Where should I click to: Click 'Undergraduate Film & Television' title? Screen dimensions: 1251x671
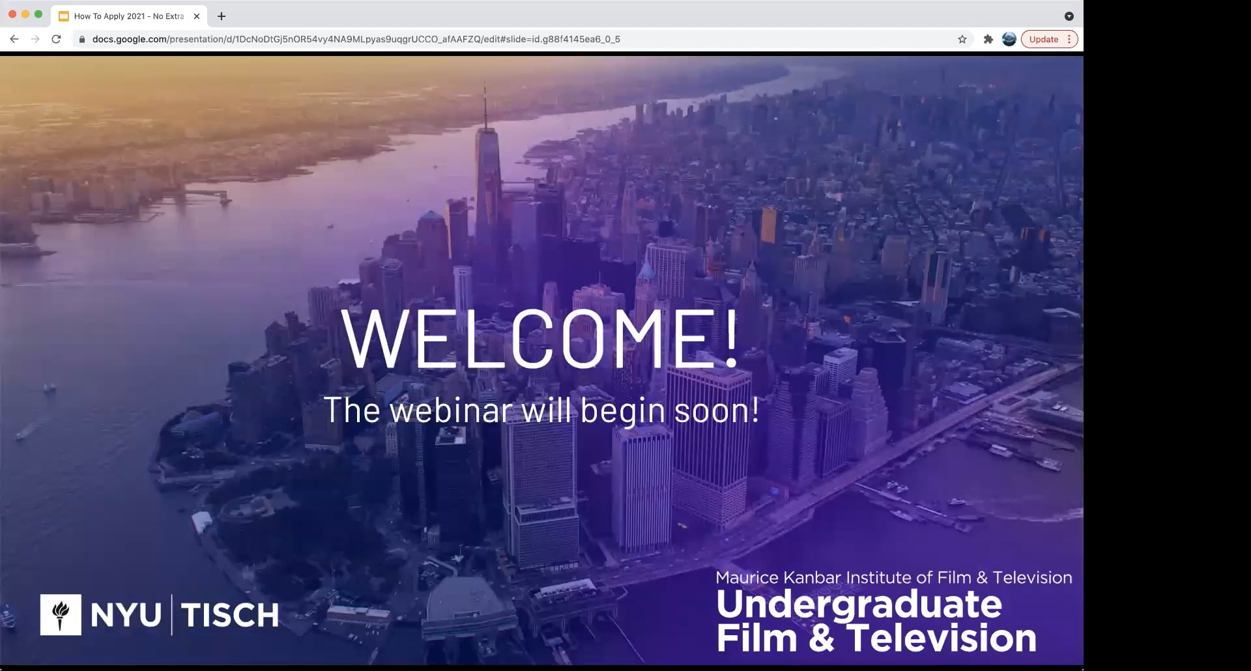pyautogui.click(x=876, y=621)
